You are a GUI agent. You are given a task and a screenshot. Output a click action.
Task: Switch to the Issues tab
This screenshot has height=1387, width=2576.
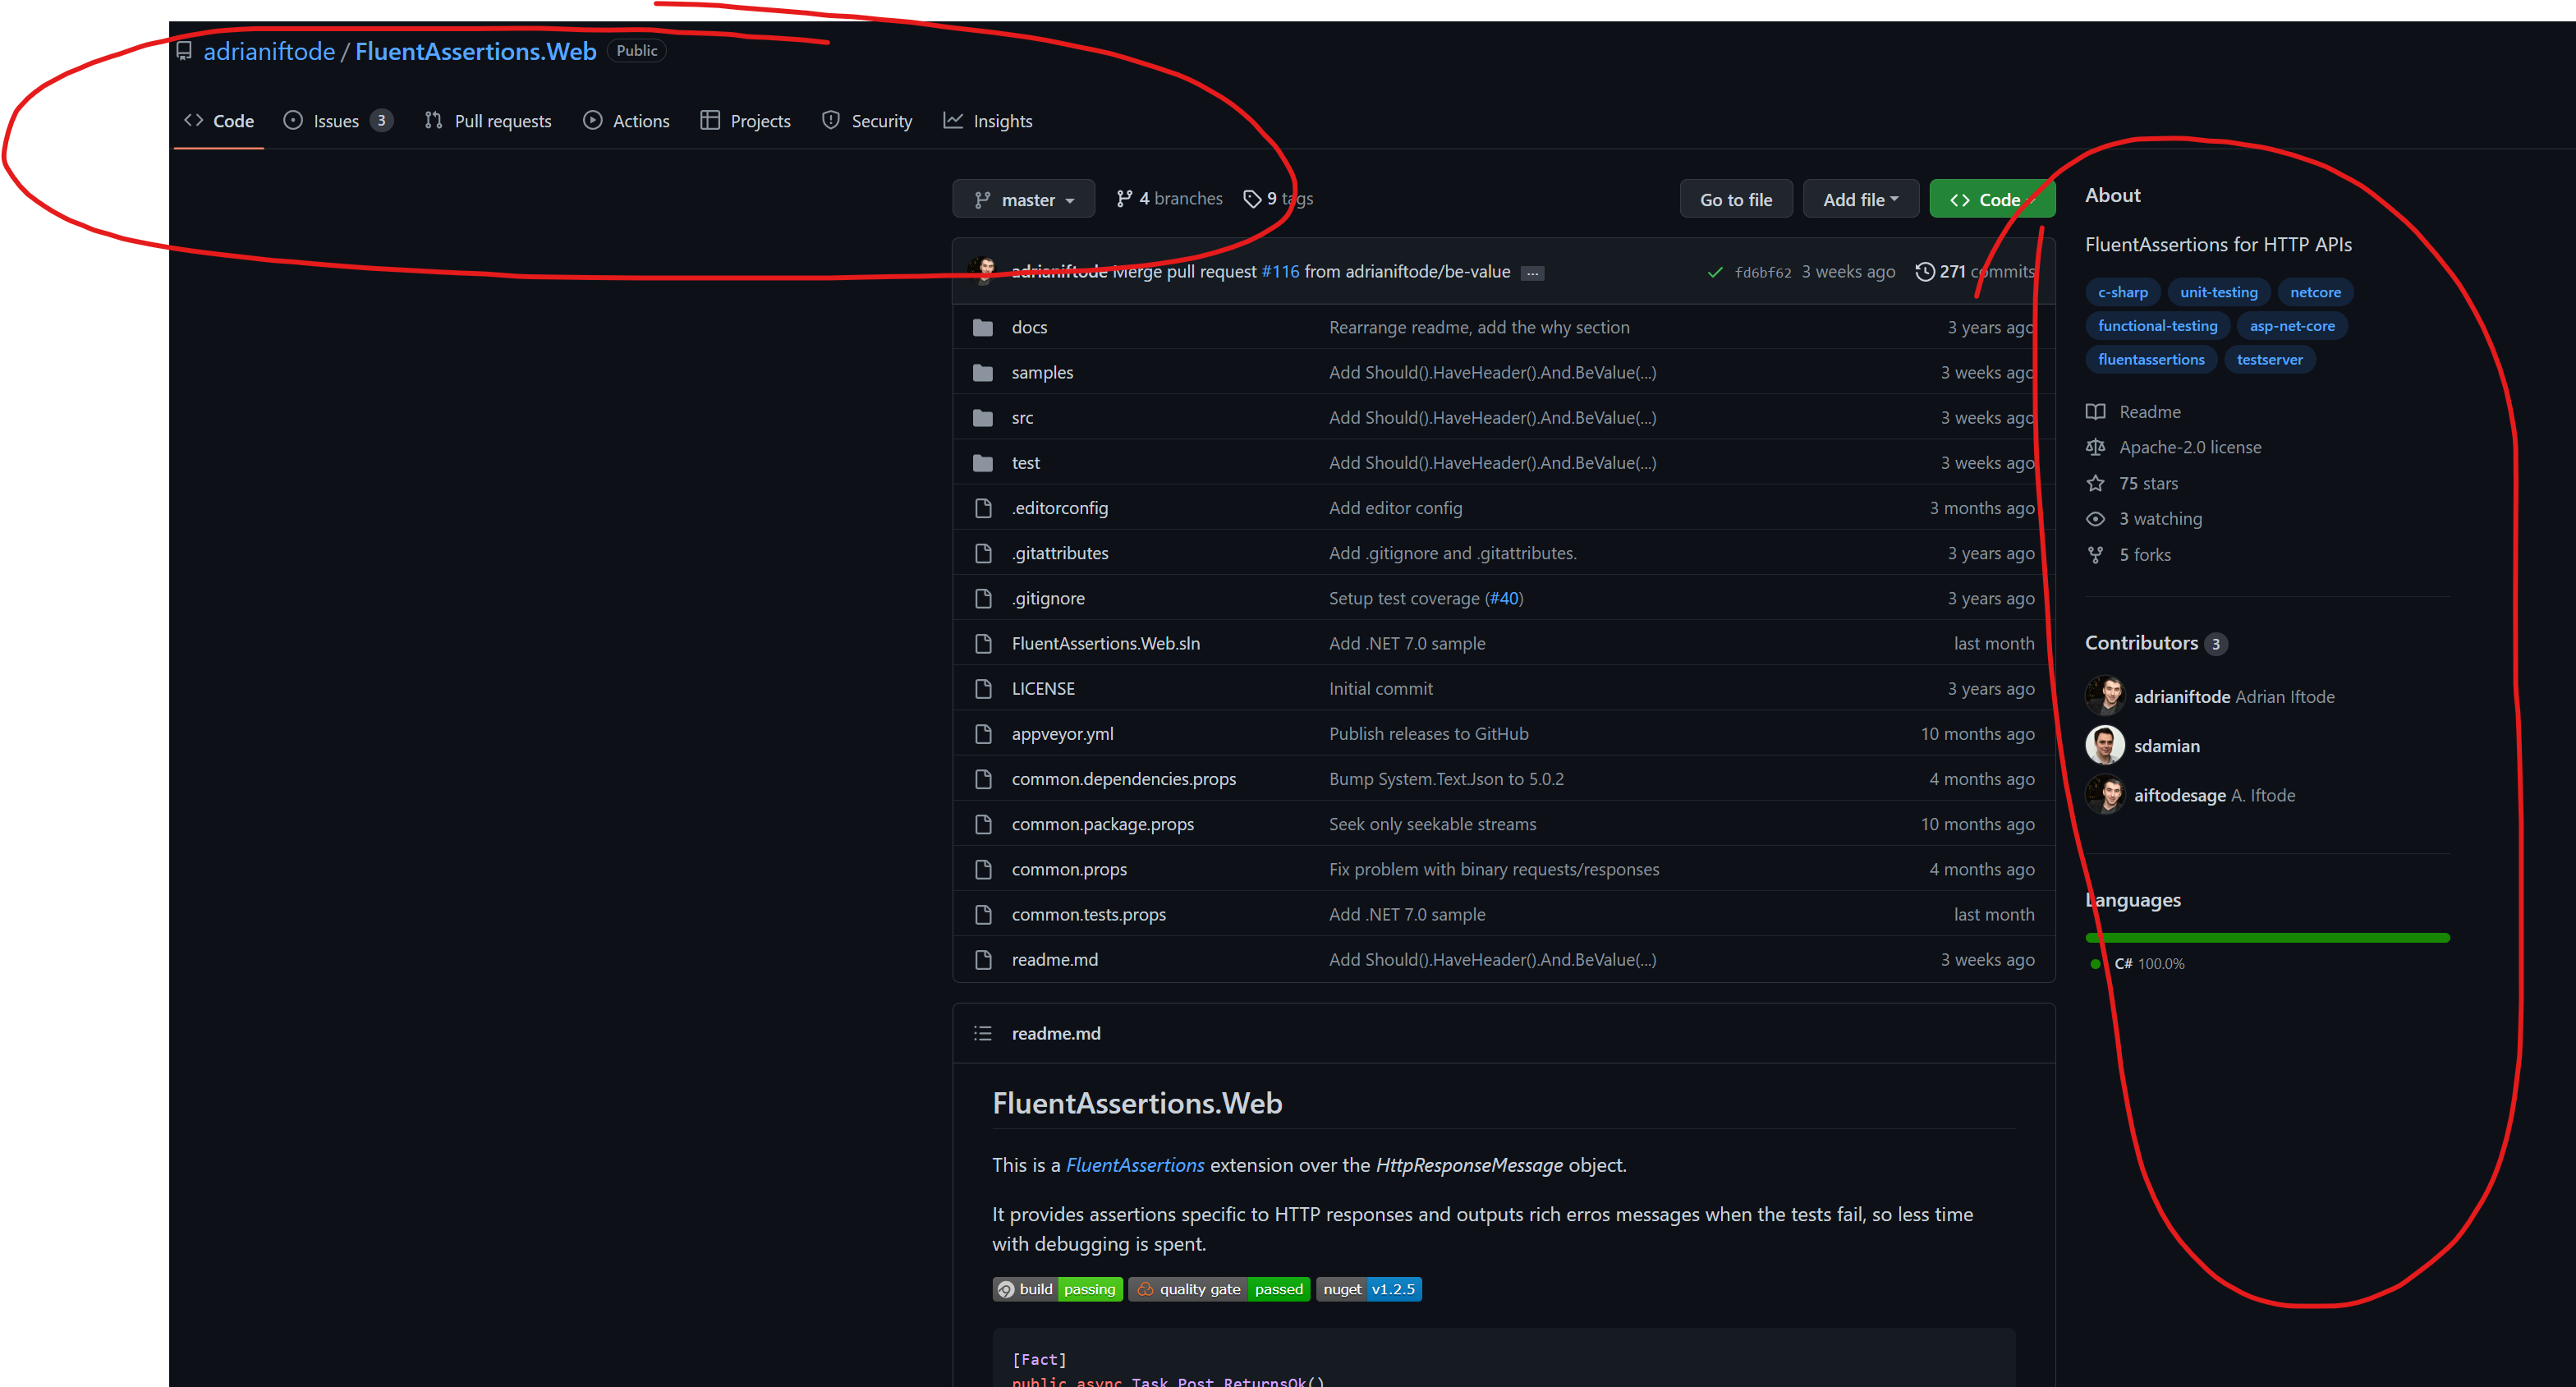337,121
